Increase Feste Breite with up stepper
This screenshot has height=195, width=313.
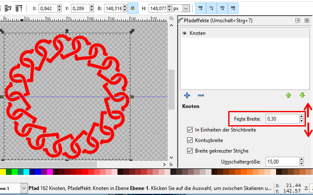coord(301,116)
